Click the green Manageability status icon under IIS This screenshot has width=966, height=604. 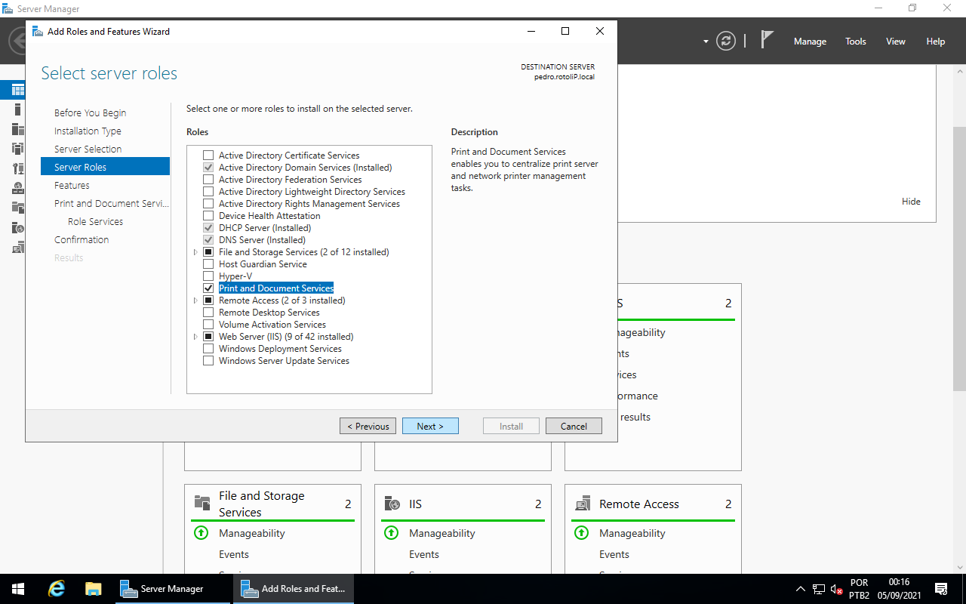pos(391,533)
